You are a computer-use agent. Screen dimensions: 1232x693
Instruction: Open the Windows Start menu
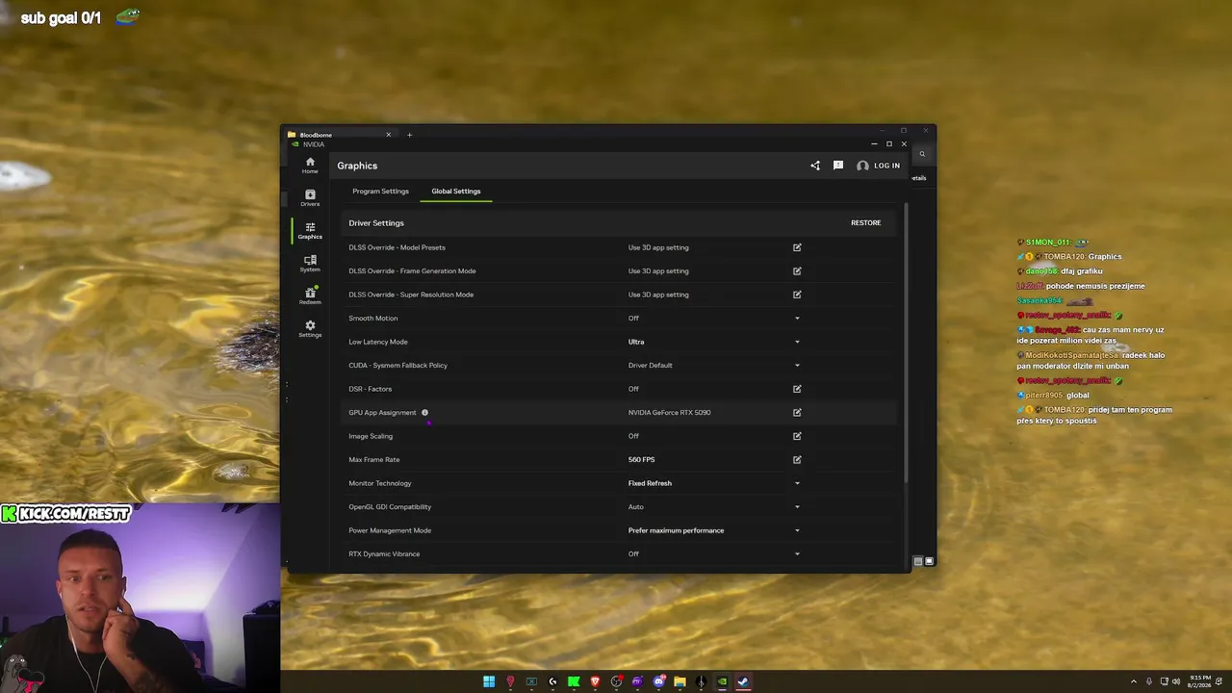(x=489, y=681)
